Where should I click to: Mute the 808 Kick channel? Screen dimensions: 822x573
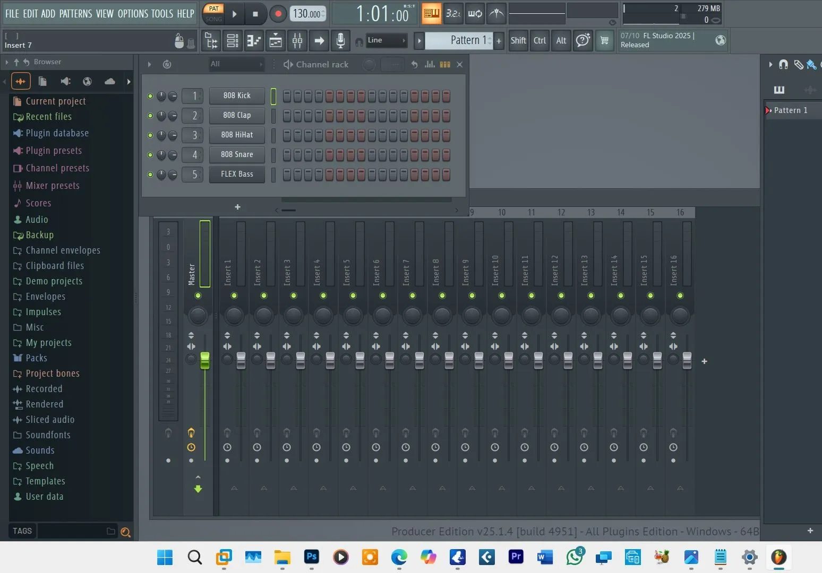click(x=150, y=96)
